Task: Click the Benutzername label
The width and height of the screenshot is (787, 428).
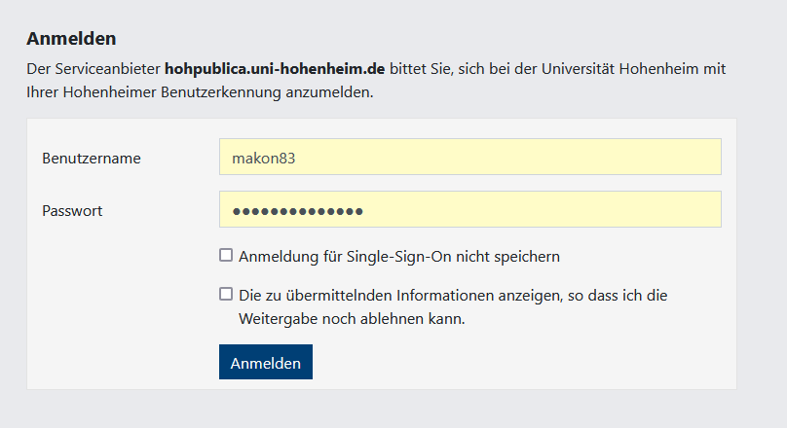Action: coord(92,158)
